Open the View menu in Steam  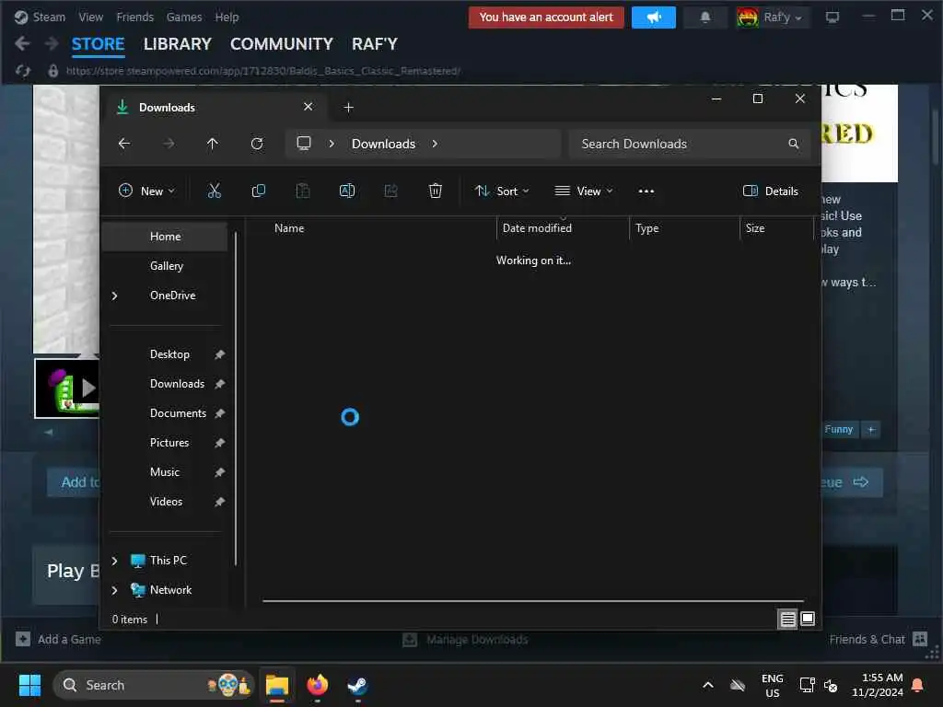coord(91,17)
